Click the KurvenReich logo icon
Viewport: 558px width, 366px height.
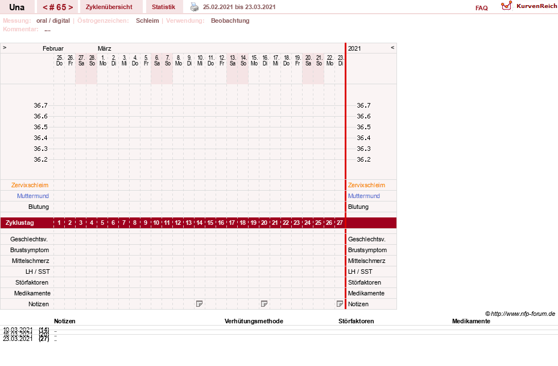(x=506, y=6)
